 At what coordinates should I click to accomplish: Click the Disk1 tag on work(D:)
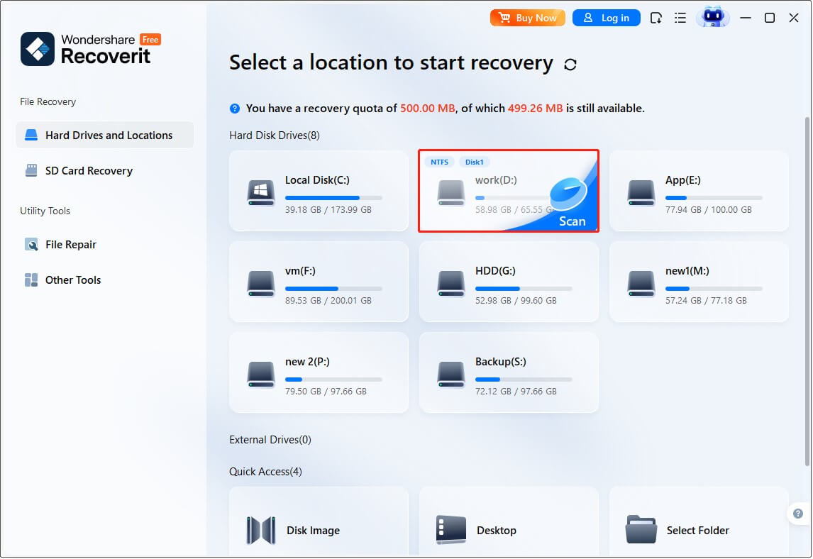click(474, 162)
